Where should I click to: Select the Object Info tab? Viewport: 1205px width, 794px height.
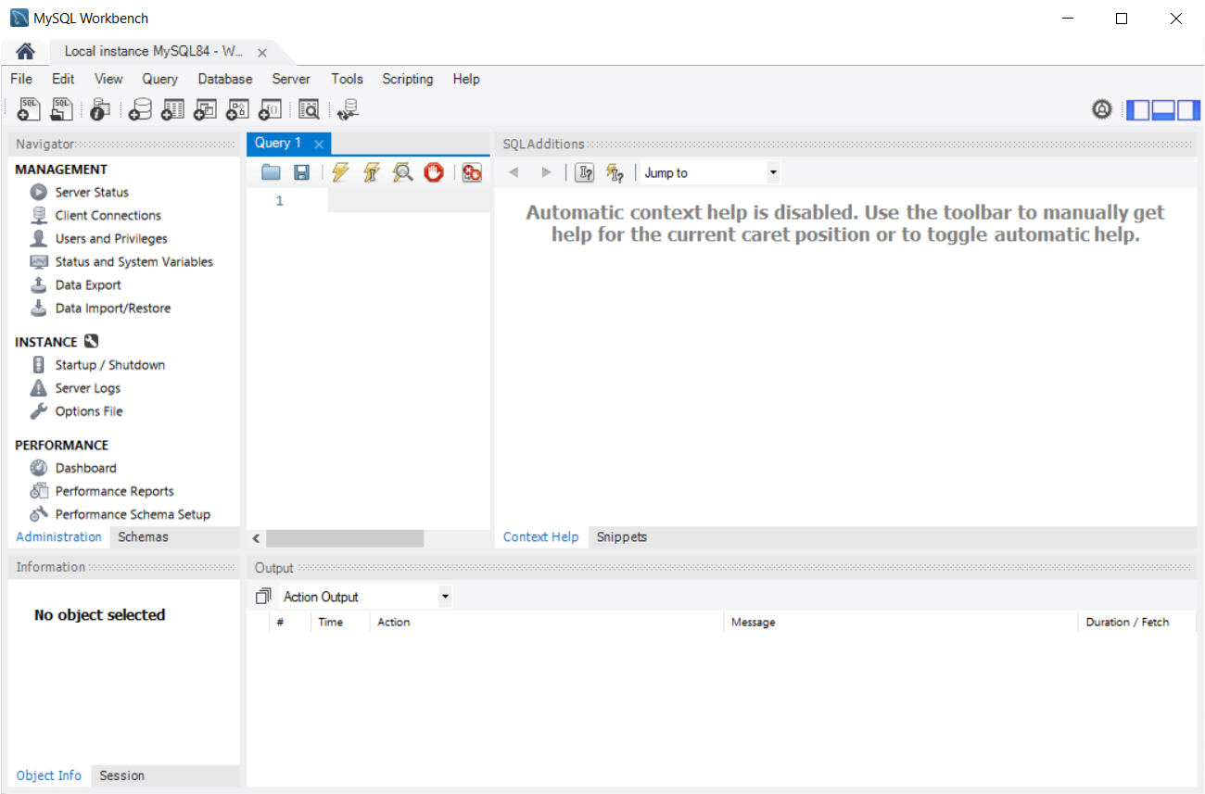click(49, 775)
